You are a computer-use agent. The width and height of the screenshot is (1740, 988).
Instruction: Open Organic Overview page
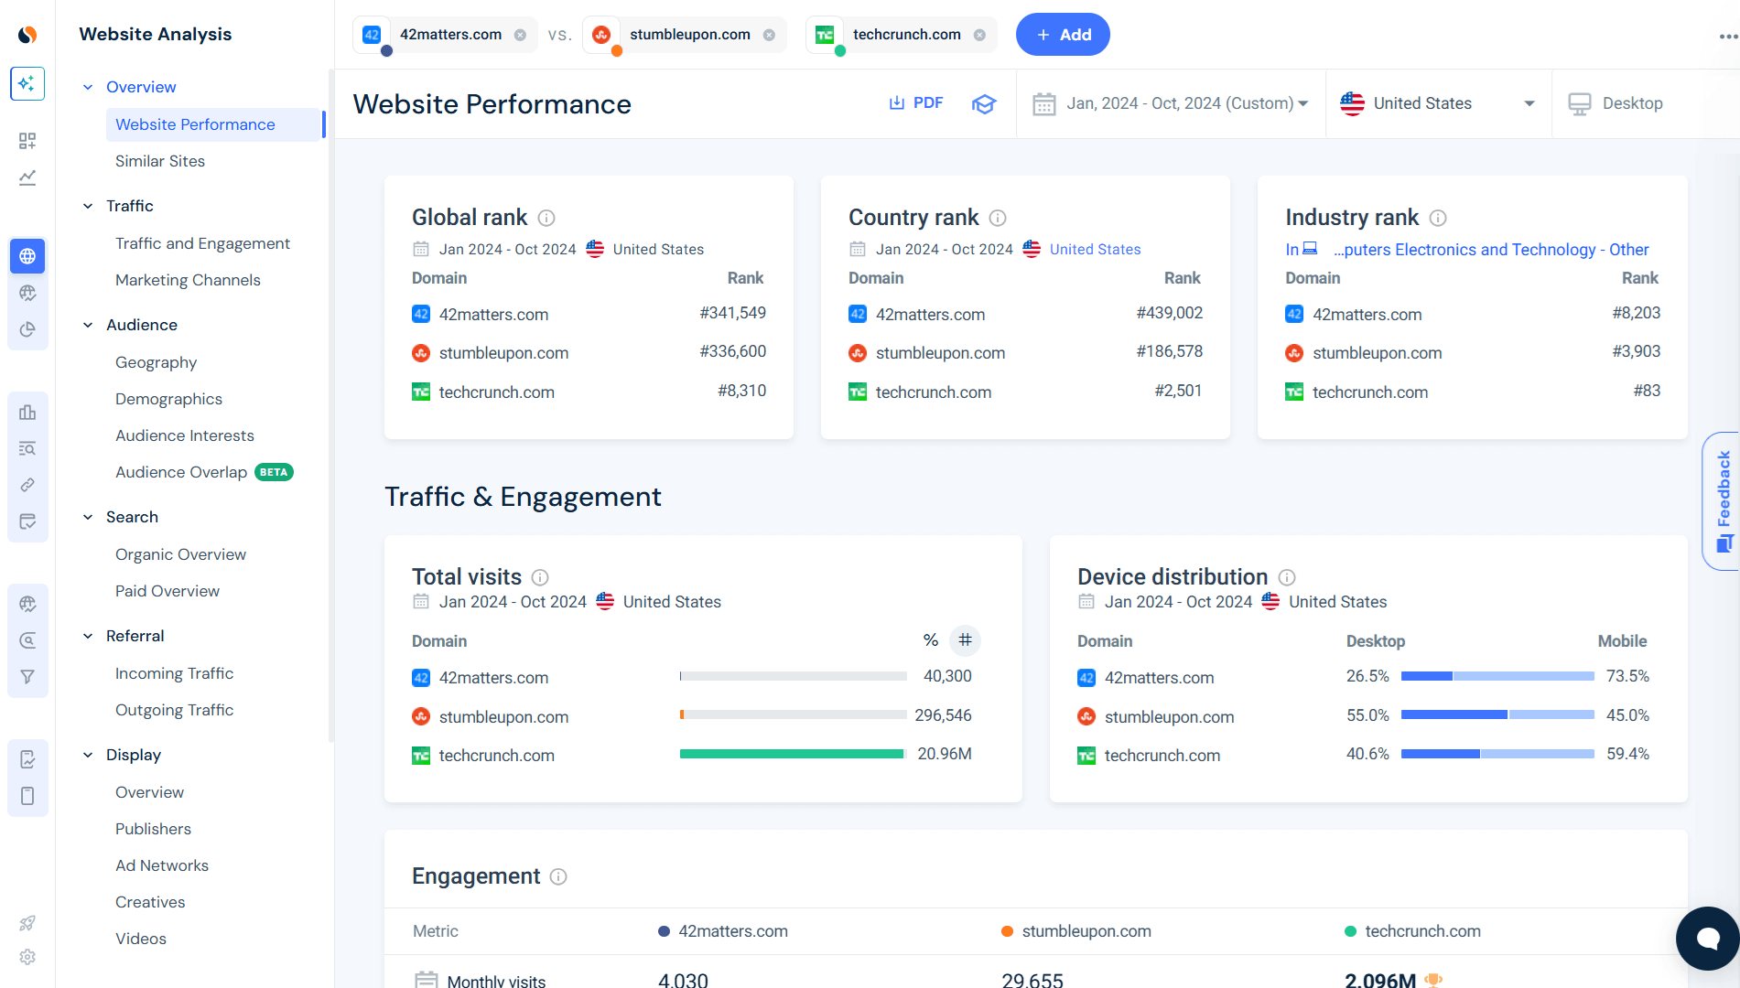(x=180, y=554)
